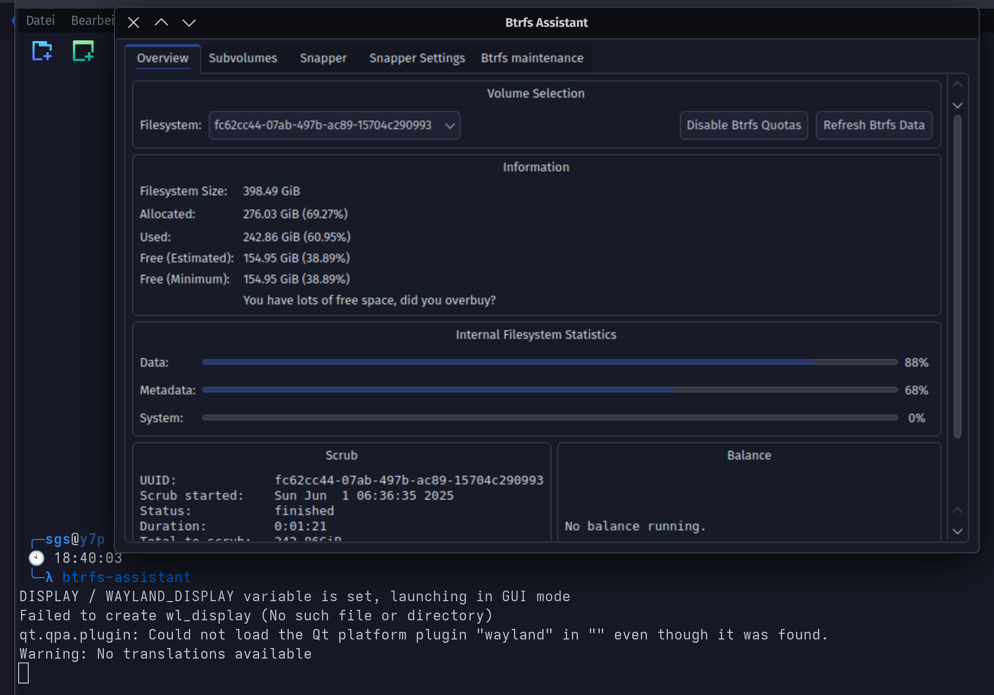The width and height of the screenshot is (994, 695).
Task: Click the scroll-down arrow below the top arrow
Action: point(958,105)
